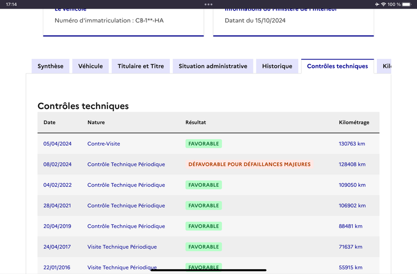Go to the Historique tab
Screen dimensions: 417x274
[x=277, y=66]
